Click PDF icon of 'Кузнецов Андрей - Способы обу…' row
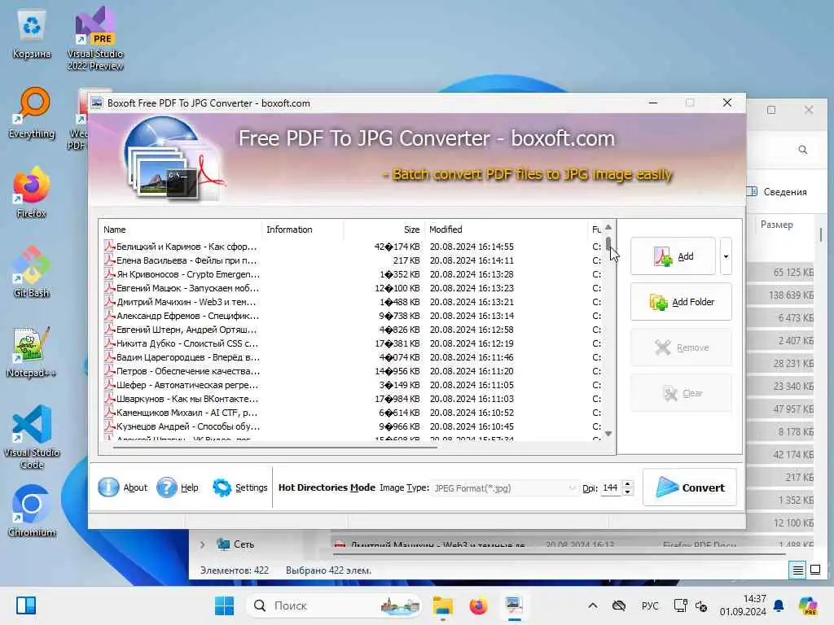This screenshot has height=625, width=834. pos(110,426)
